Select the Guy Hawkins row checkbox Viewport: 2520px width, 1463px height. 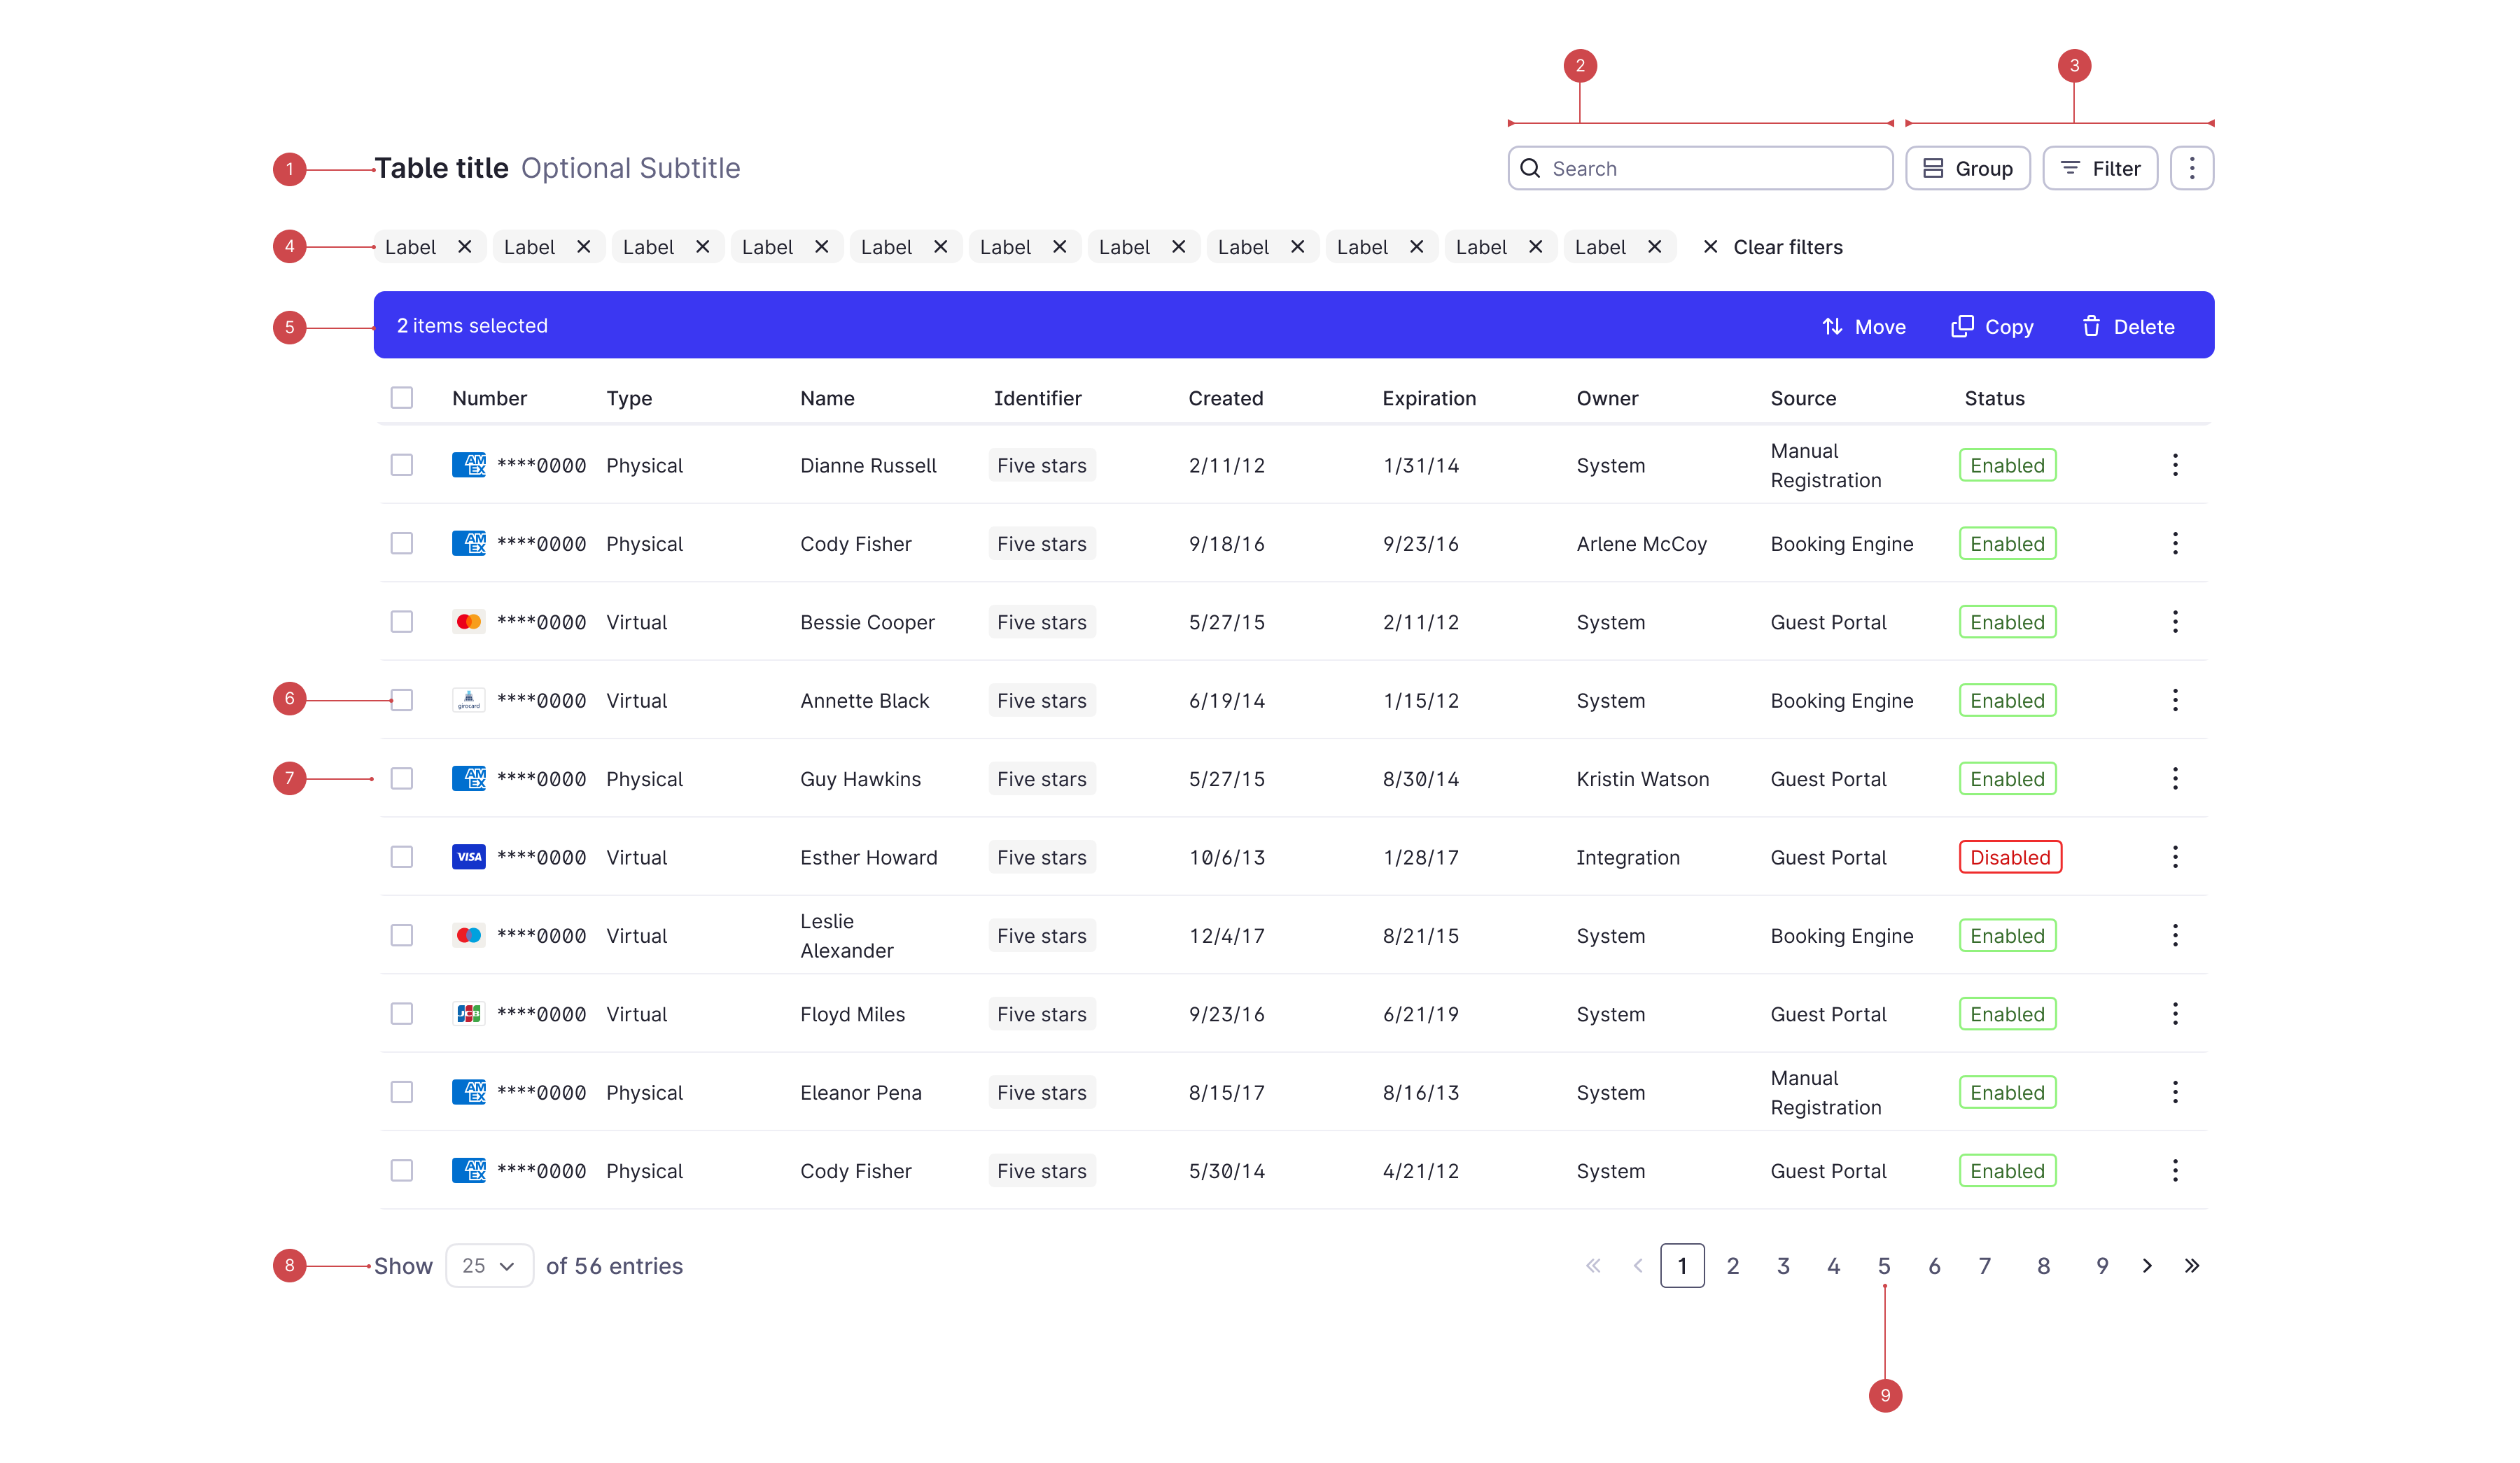pos(402,779)
